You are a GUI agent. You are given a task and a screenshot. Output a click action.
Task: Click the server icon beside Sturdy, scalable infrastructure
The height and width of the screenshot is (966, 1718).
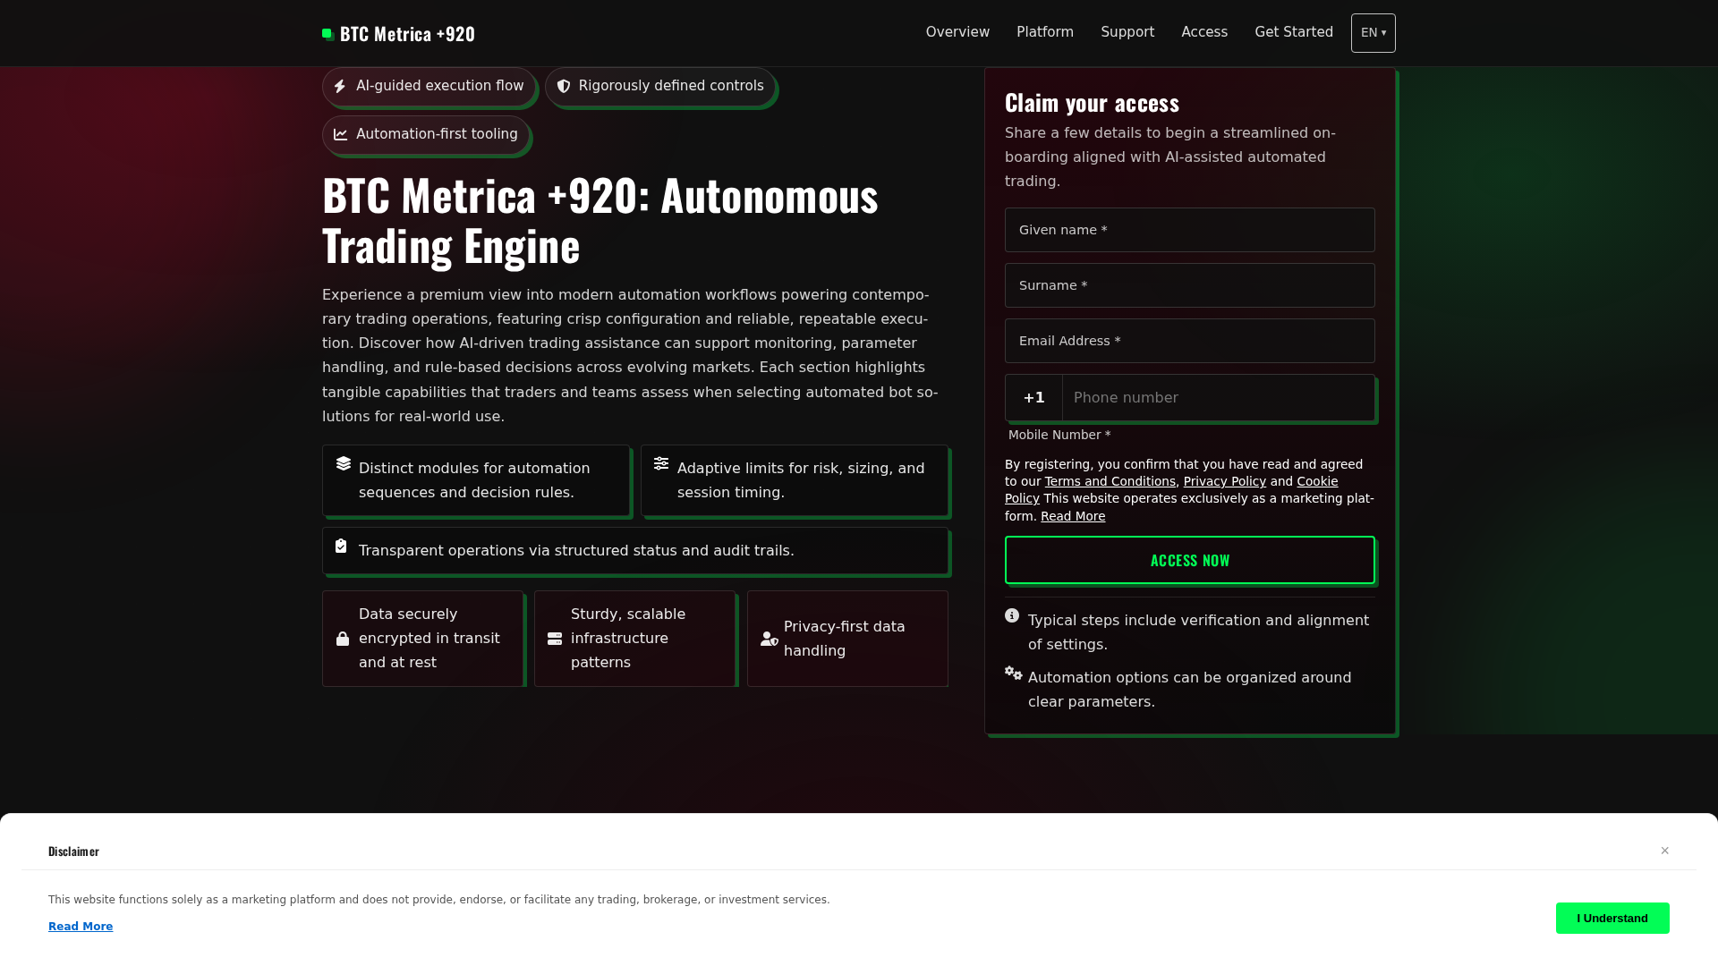pos(555,639)
